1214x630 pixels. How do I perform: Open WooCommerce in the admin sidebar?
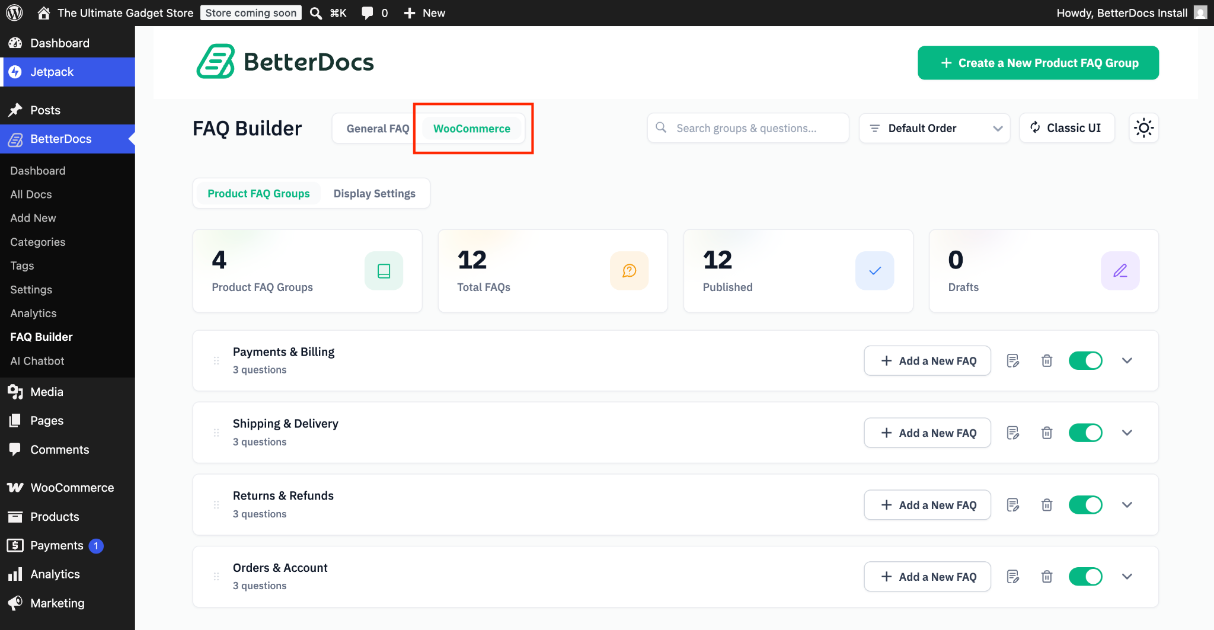pyautogui.click(x=68, y=487)
